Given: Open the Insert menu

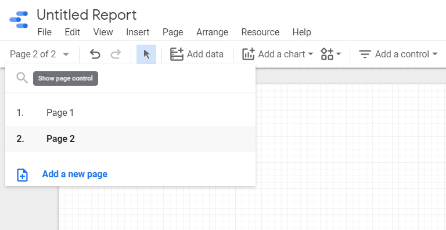Looking at the screenshot, I should coord(138,32).
